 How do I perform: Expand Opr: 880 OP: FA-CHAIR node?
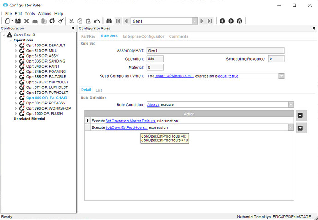click(16, 98)
